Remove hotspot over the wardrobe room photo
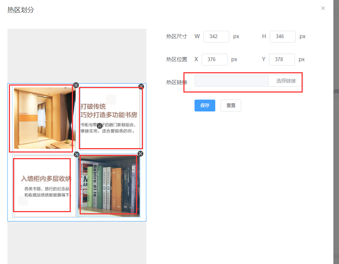Image resolution: width=339 pixels, height=264 pixels. [x=76, y=85]
